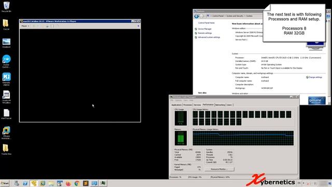Switch to the Applications tab in Task Manager
Viewport: 332px width, 187px height.
[x=176, y=105]
